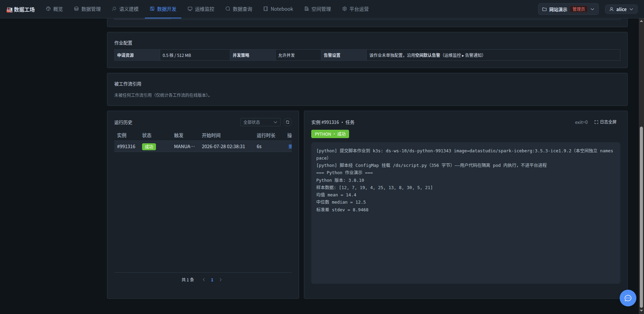The width and height of the screenshot is (644, 314).
Task: Open 平台运营 tab
Action: point(356,9)
